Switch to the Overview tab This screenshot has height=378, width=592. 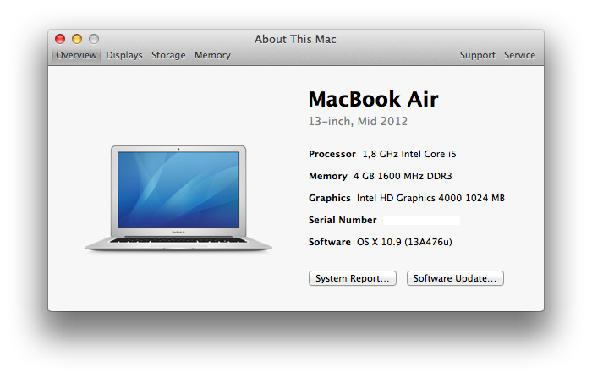tap(76, 55)
